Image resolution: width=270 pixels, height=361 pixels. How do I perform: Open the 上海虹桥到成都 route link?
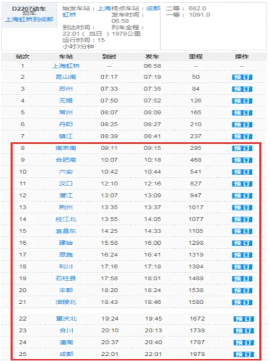pyautogui.click(x=30, y=19)
